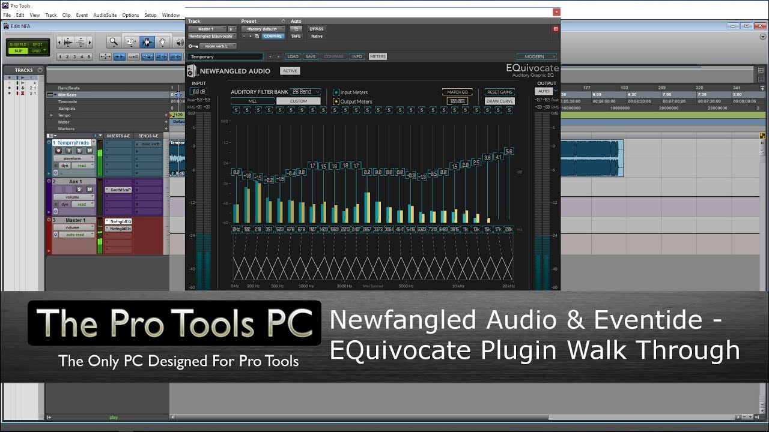Open the room verb.L key input dropdown
769x432 pixels.
(x=218, y=46)
